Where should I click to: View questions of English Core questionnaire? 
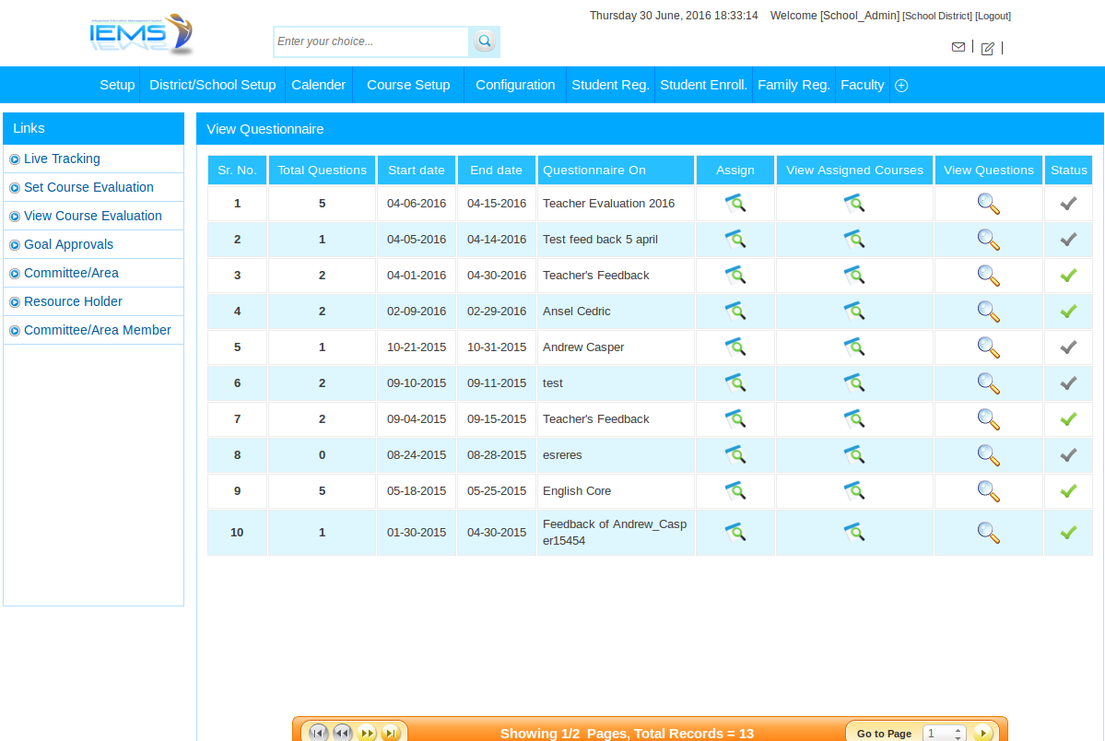point(988,491)
